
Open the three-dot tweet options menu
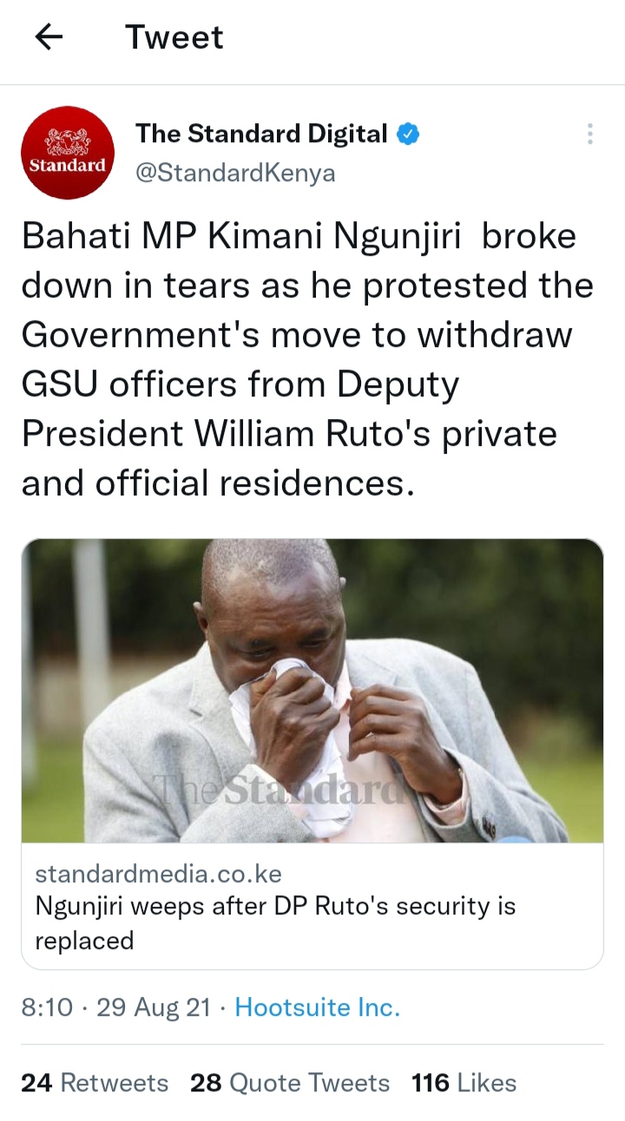pyautogui.click(x=590, y=134)
